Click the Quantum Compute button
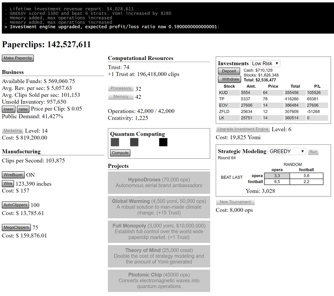 point(120,153)
